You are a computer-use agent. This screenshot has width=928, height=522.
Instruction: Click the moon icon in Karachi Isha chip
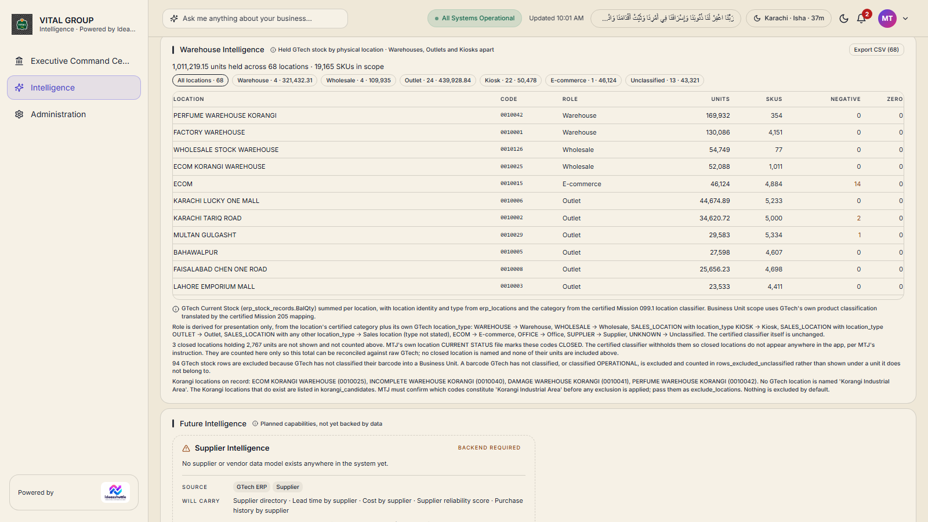757,19
